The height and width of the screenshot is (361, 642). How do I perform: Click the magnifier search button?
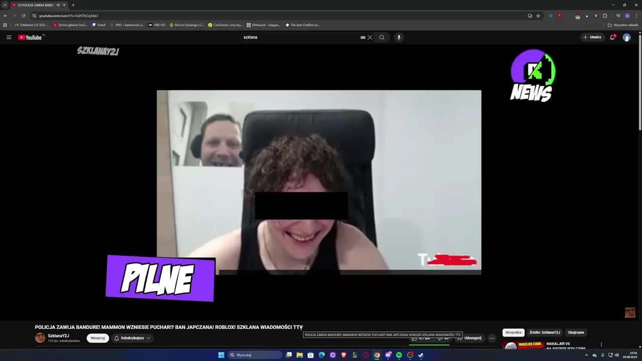click(382, 37)
